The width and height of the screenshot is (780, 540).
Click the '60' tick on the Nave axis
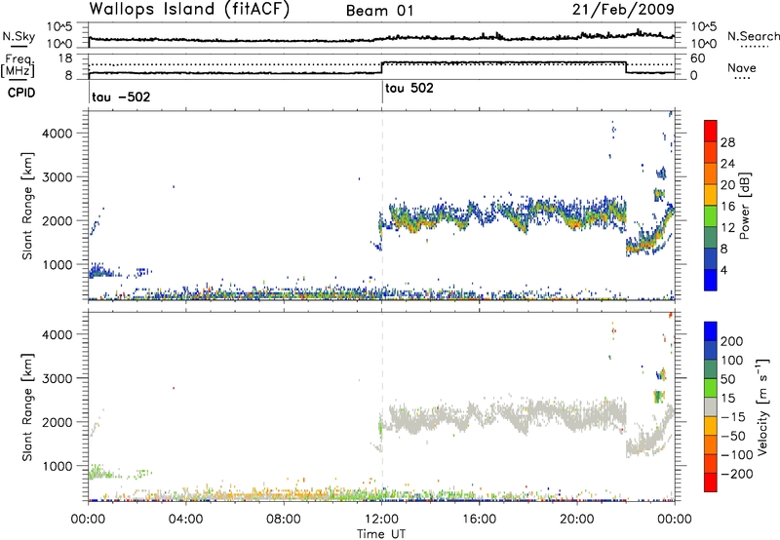tap(698, 58)
